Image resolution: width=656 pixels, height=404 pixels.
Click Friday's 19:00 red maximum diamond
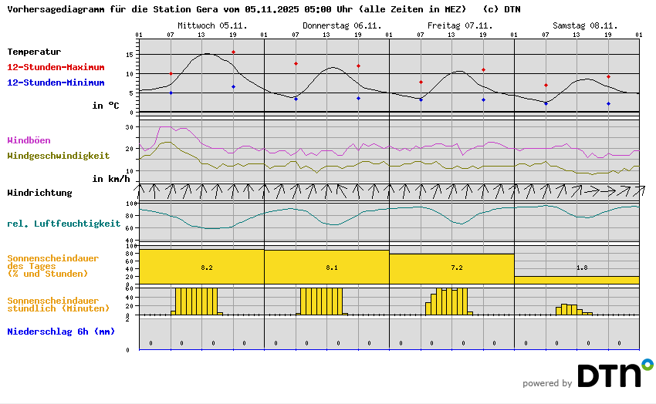pos(483,70)
